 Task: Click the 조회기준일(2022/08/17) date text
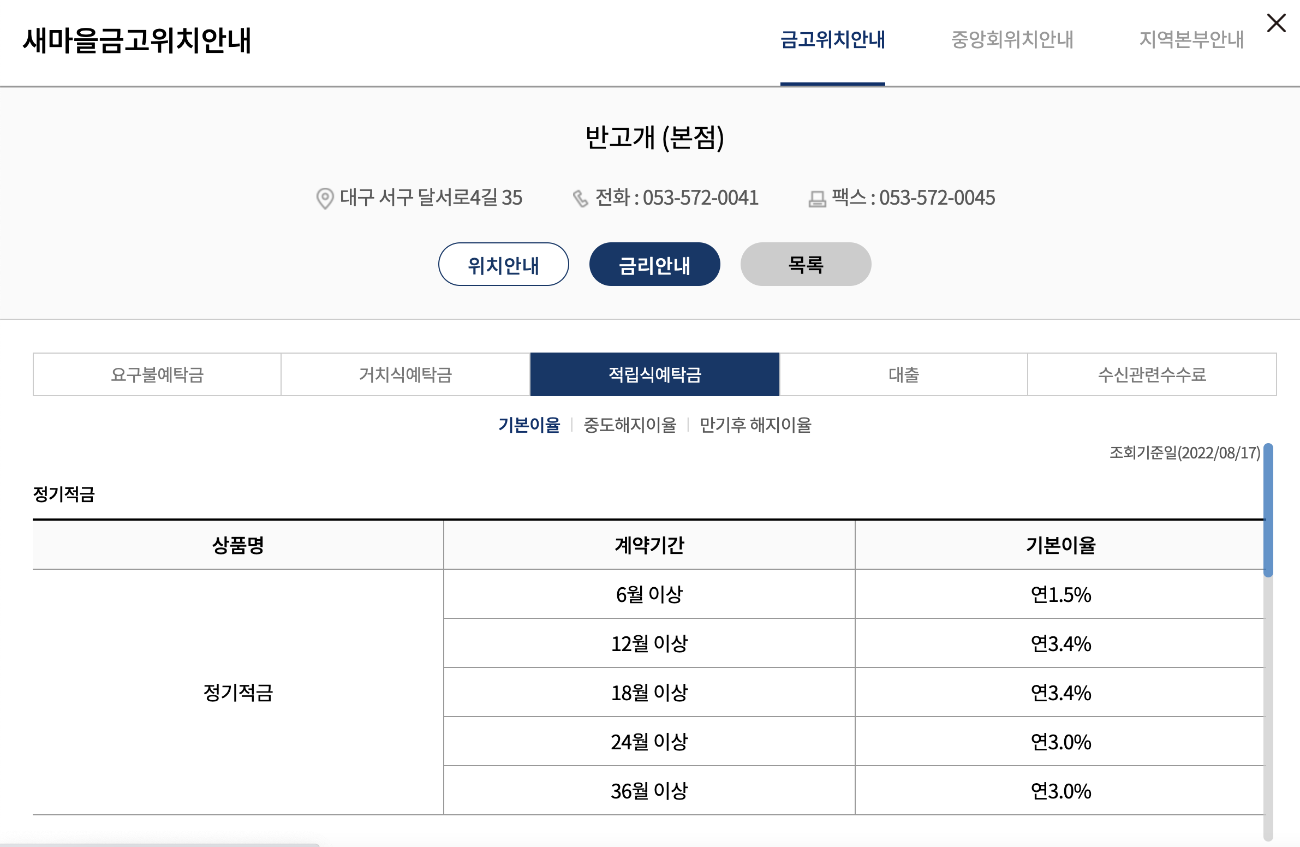1185,453
